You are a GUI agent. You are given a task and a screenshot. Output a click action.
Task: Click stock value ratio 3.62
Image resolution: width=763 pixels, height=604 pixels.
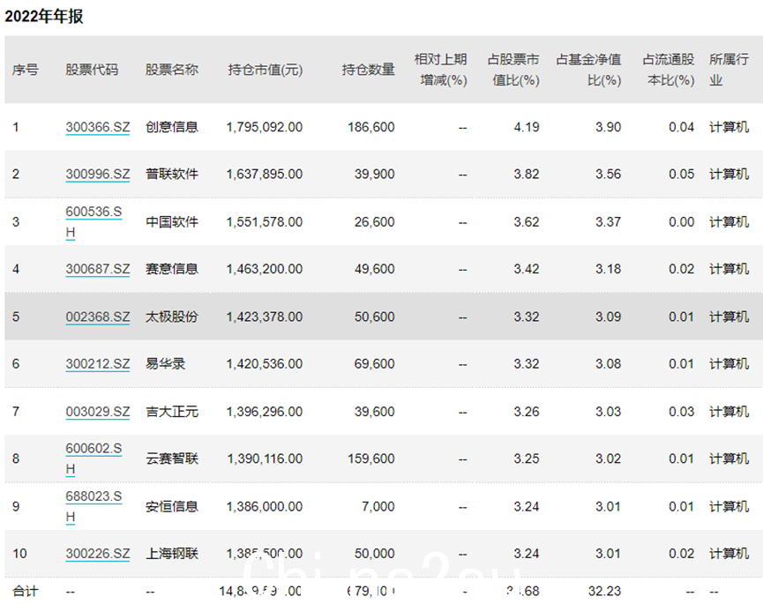[x=527, y=221]
